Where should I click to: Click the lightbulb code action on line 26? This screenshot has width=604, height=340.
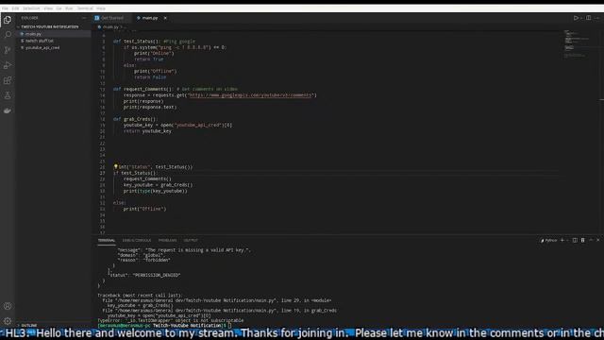click(115, 166)
